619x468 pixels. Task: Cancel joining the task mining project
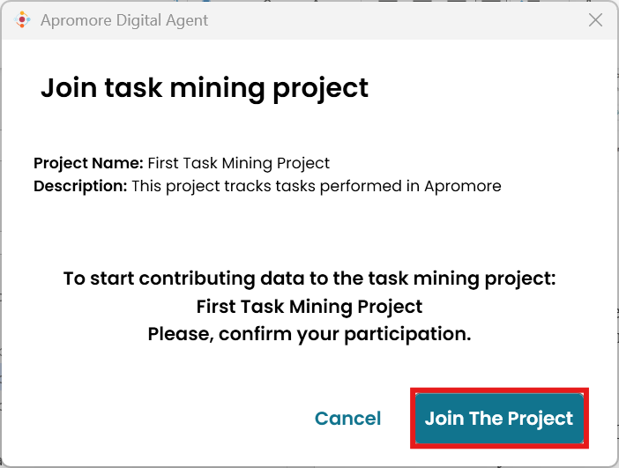(348, 419)
